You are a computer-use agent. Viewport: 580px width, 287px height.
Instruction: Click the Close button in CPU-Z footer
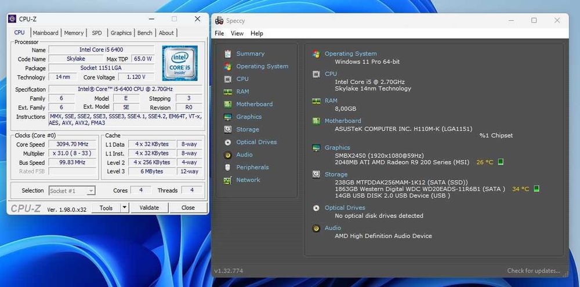point(188,208)
